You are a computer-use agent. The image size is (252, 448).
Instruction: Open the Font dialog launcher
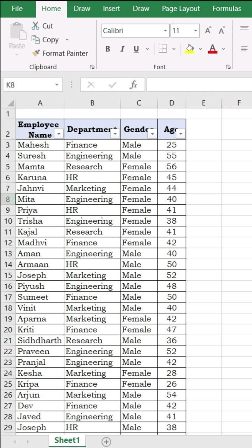(x=228, y=67)
